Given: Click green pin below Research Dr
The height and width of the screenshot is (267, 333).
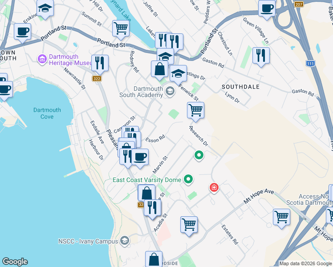Looking at the screenshot, I should pyautogui.click(x=199, y=156).
